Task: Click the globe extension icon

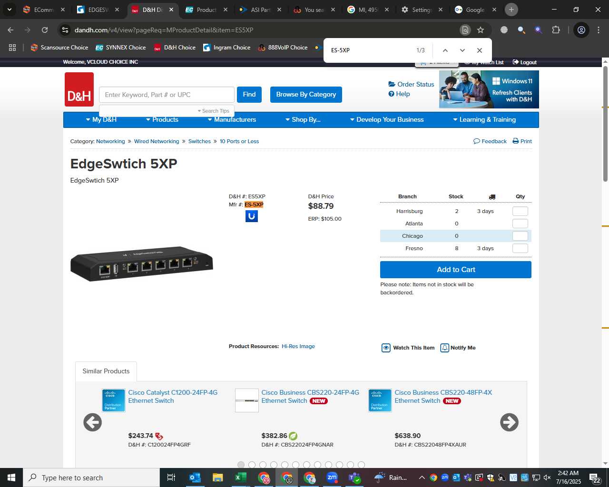Action: (504, 30)
